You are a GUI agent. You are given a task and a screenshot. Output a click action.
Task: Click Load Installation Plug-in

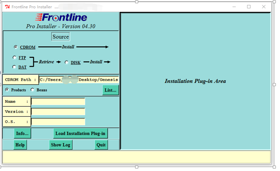coord(80,134)
